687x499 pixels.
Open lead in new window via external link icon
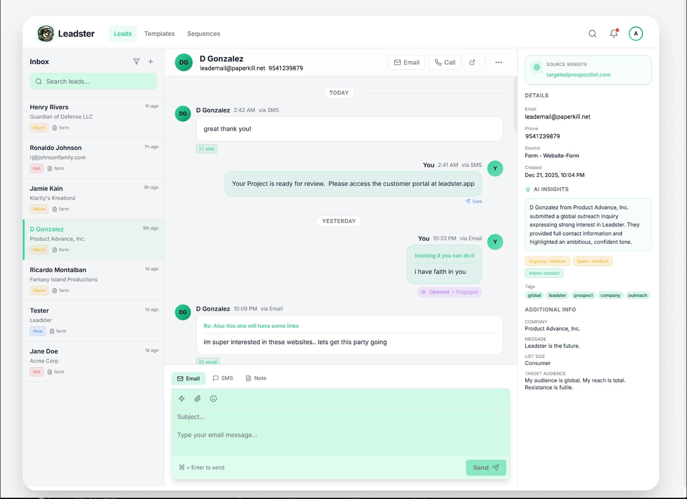tap(472, 62)
